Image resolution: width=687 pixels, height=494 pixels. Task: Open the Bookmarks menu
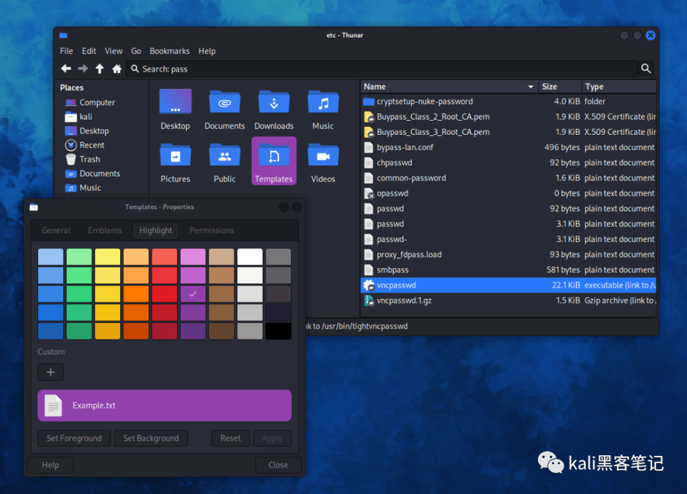point(170,51)
